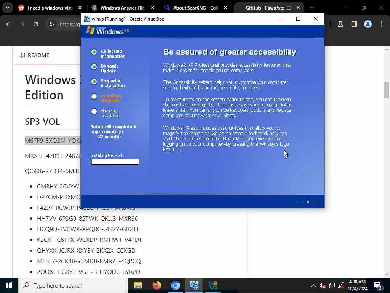Show hidden system tray icons chevron
The height and width of the screenshot is (293, 390).
[313, 285]
